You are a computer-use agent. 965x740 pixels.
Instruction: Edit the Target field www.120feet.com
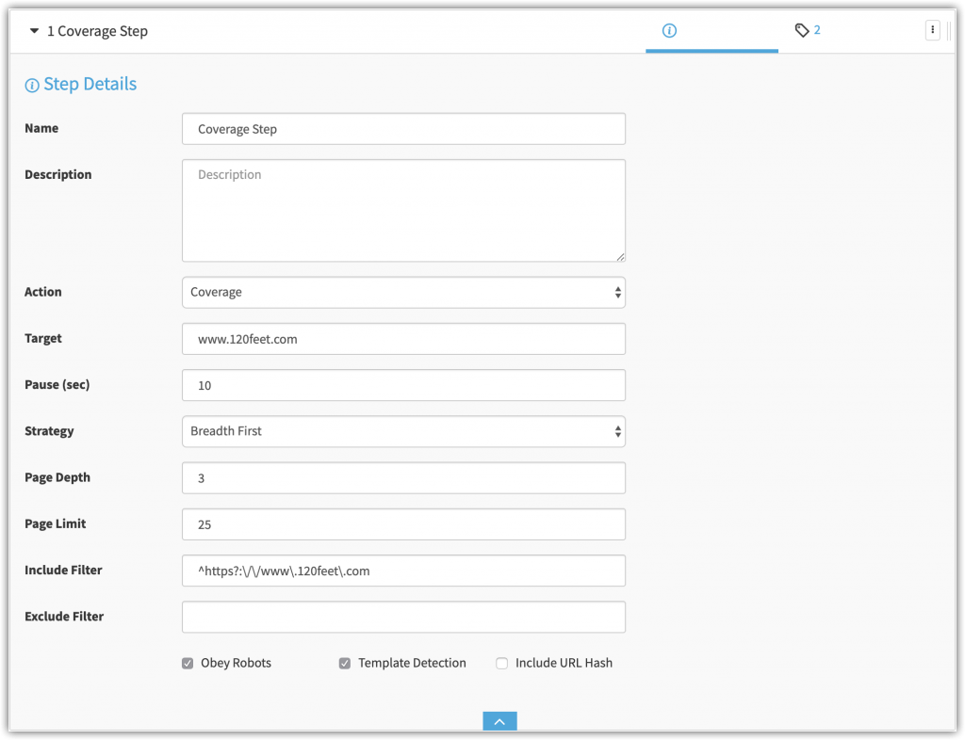pyautogui.click(x=403, y=339)
